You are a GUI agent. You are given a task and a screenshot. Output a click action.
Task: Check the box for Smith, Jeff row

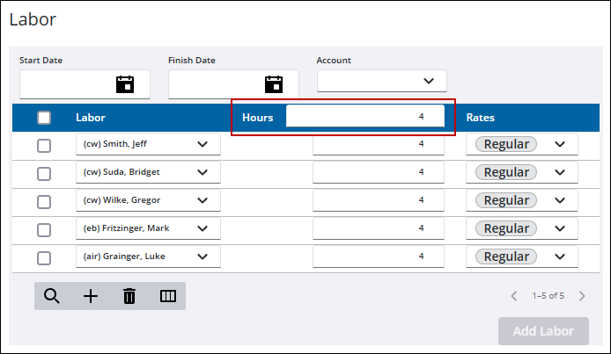(x=44, y=146)
